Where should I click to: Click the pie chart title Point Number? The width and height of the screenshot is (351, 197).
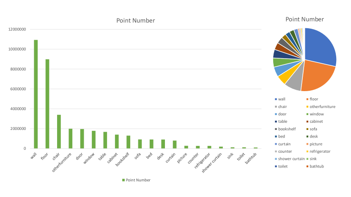click(x=304, y=19)
